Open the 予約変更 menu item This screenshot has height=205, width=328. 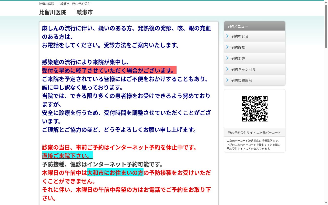click(254, 58)
